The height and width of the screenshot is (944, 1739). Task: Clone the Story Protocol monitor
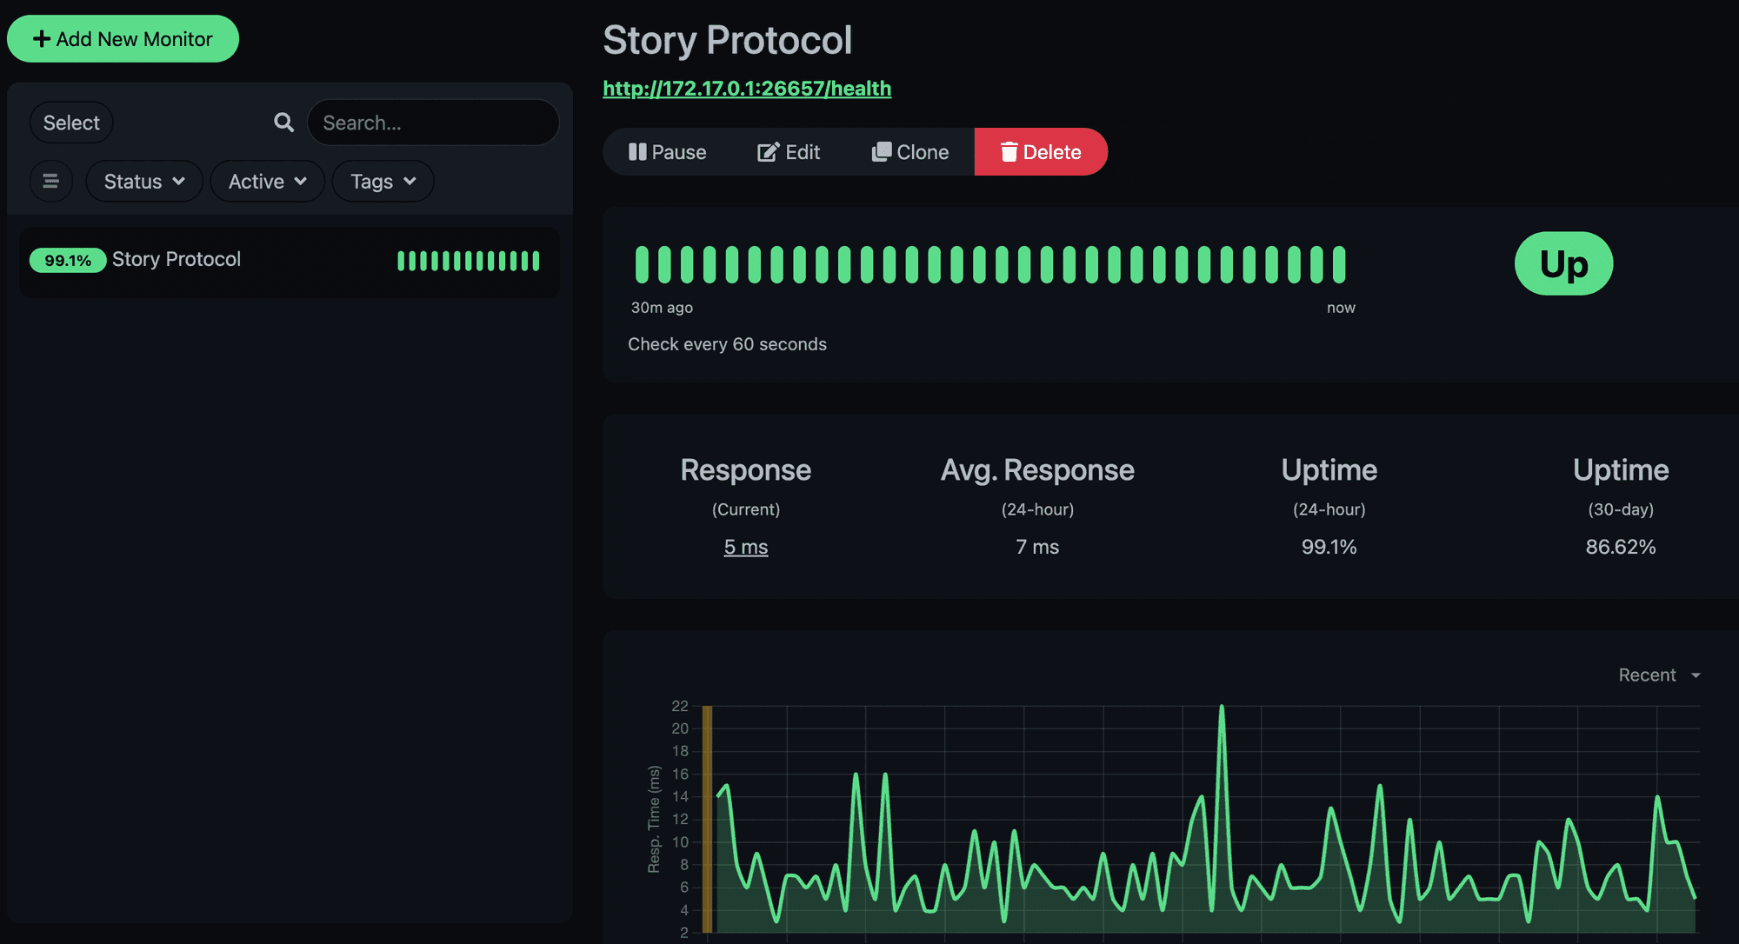pyautogui.click(x=910, y=152)
